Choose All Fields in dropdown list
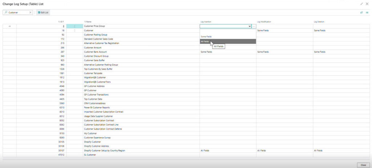 coord(228,41)
